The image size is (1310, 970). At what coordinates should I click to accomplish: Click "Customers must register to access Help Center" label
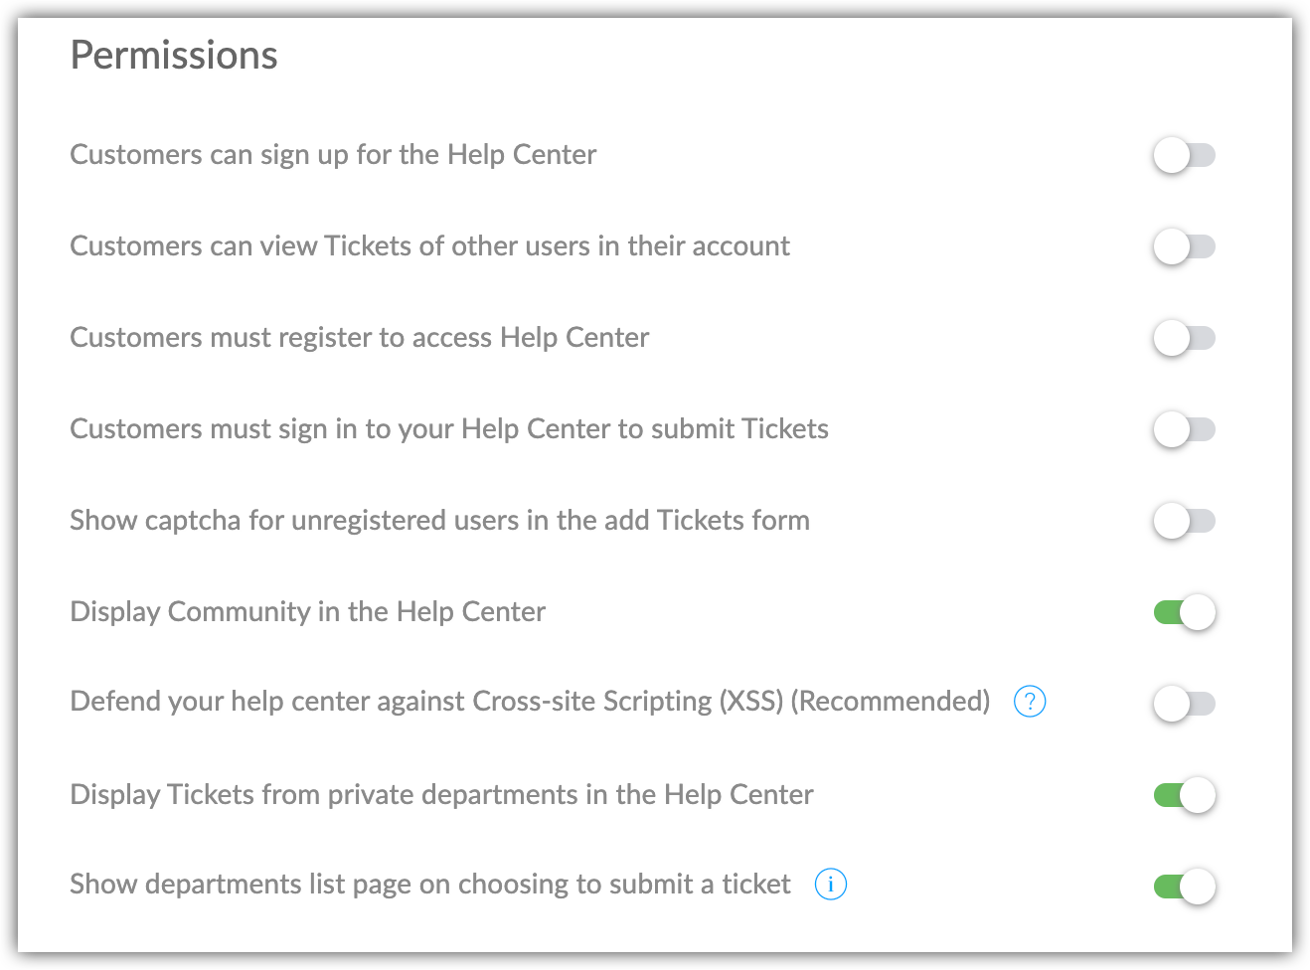(x=359, y=338)
